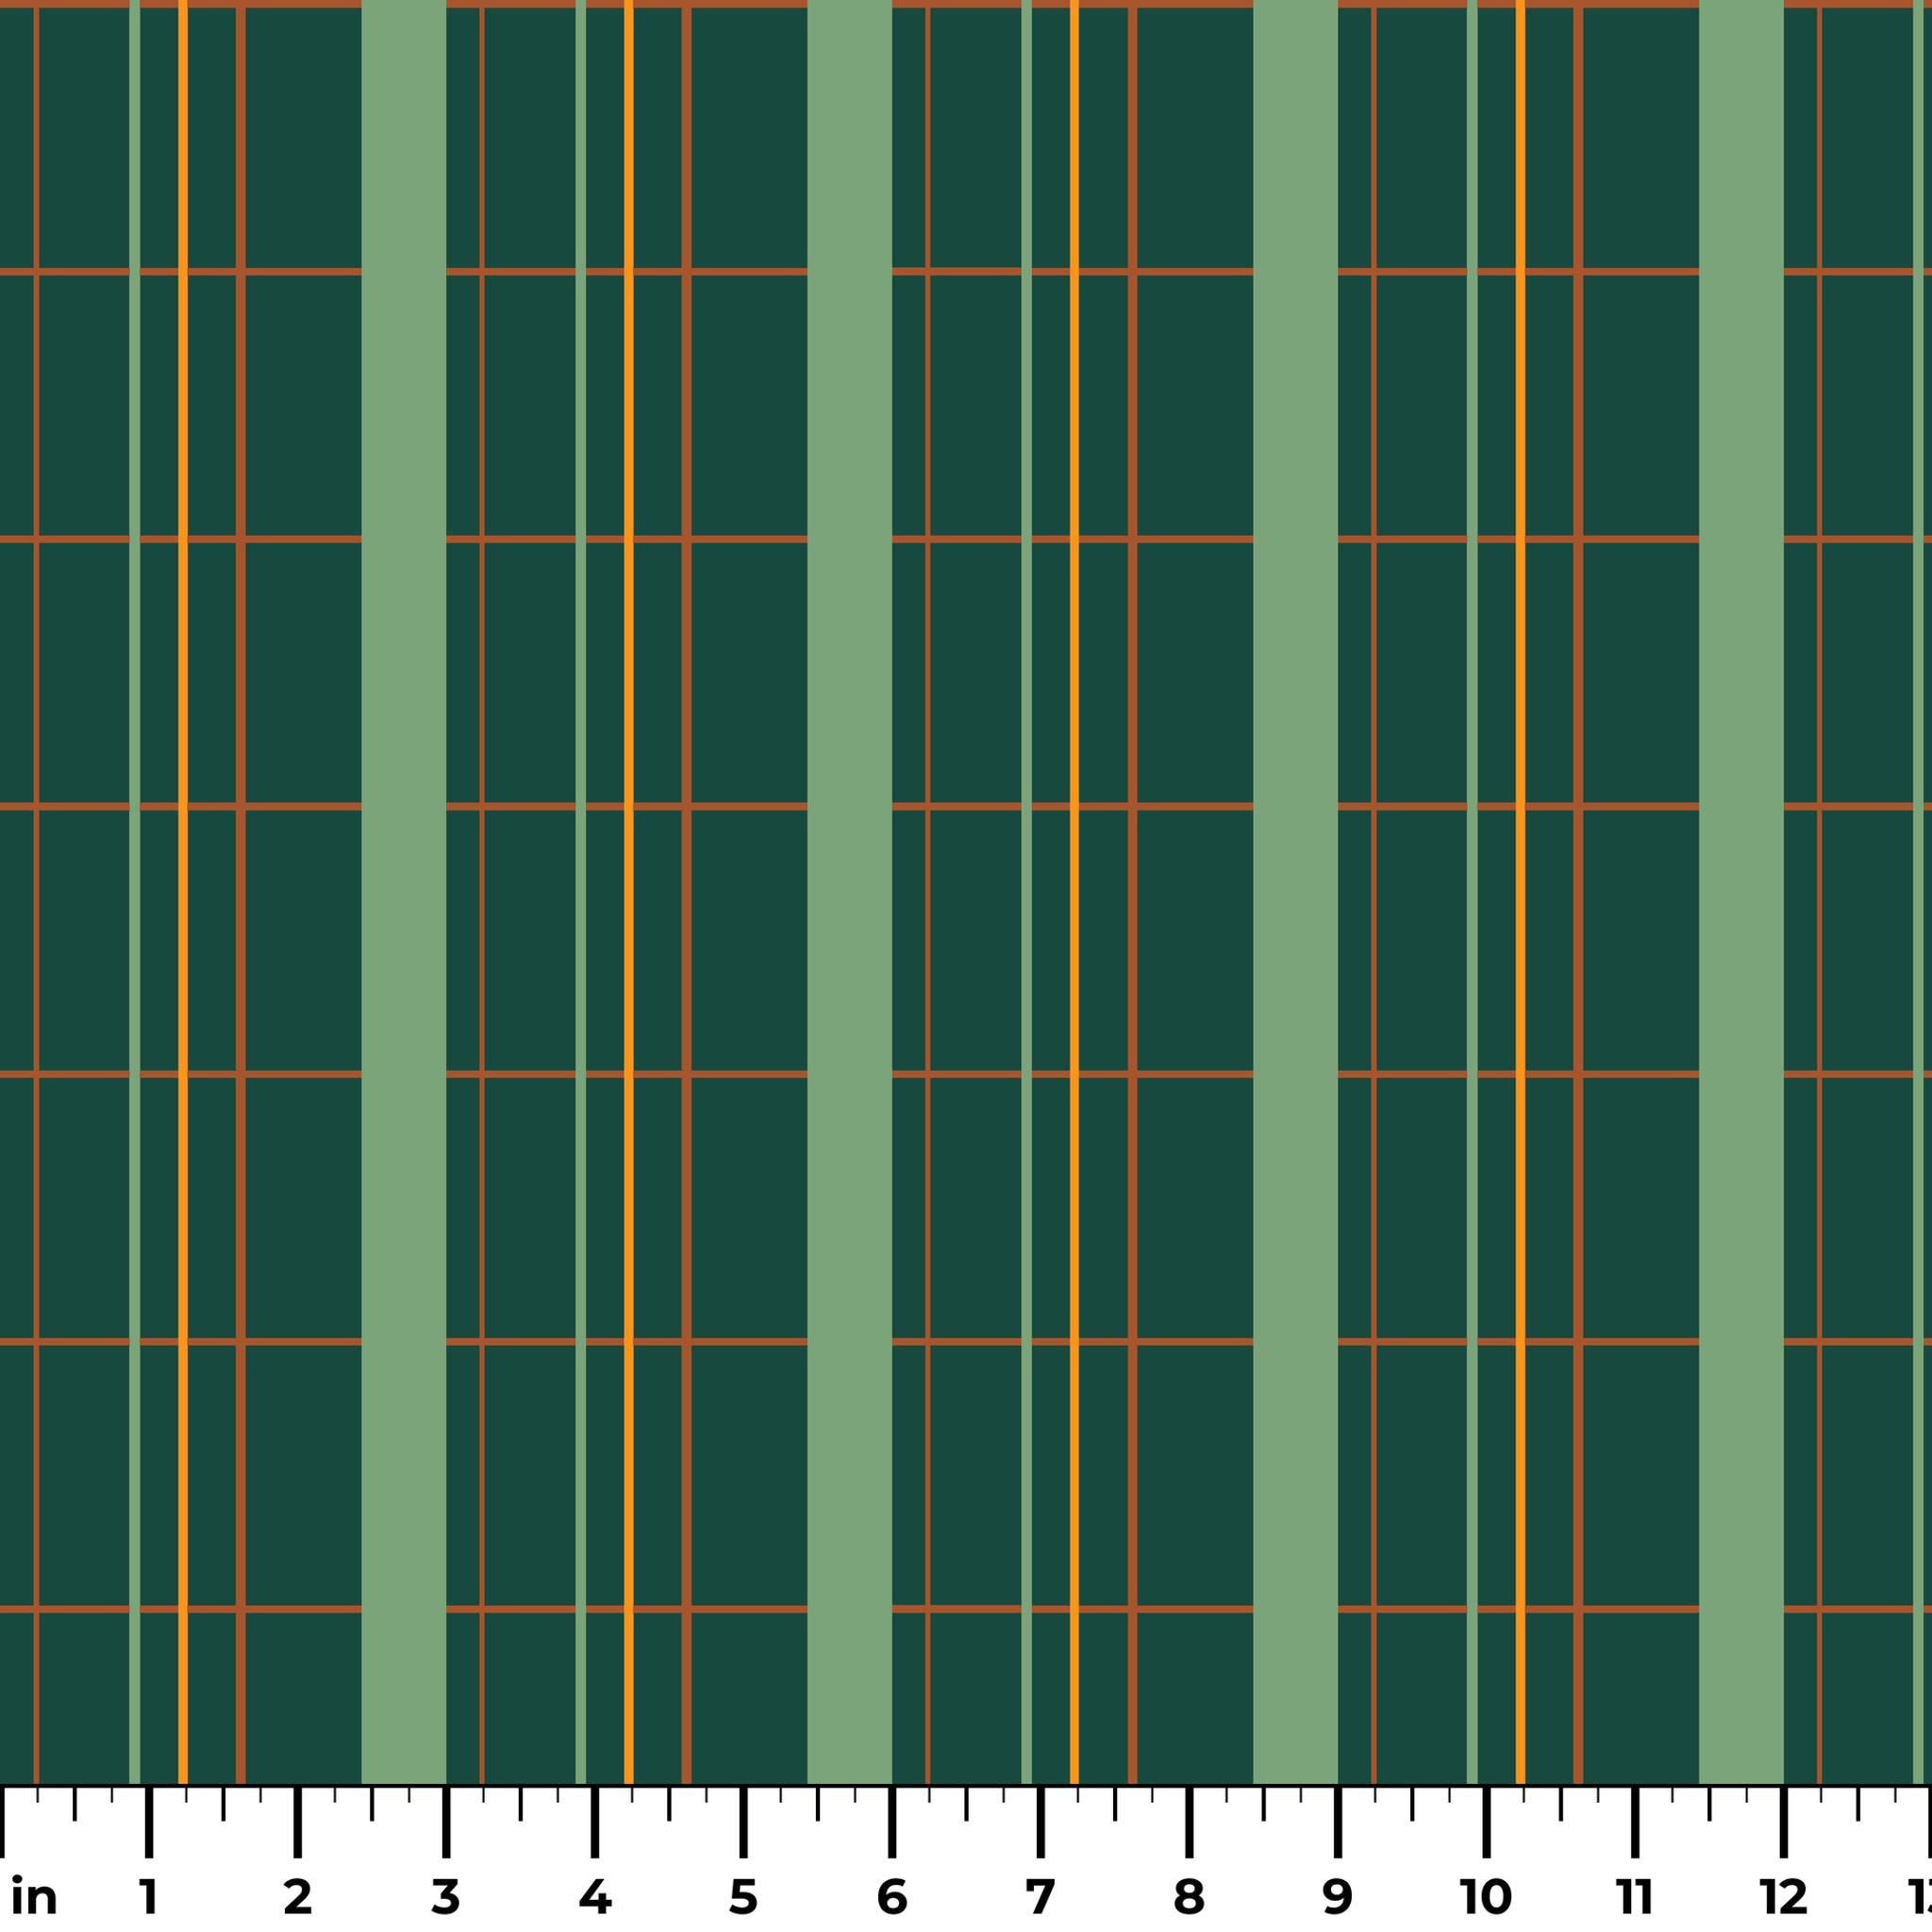Viewport: 1932px width, 1932px height.
Task: Click the number 2 on the ruler
Action: click(297, 1896)
